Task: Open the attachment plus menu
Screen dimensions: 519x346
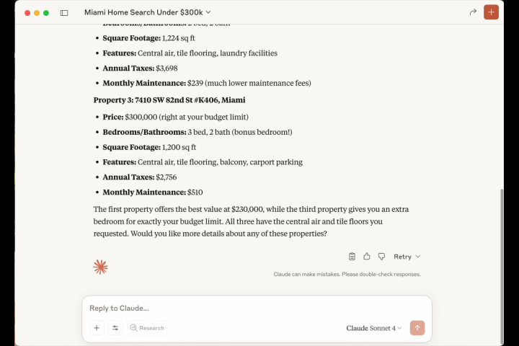Action: [97, 328]
